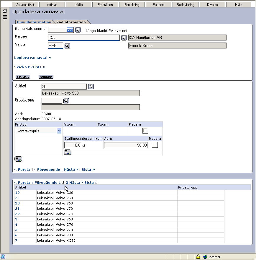
Task: Open the Pristyp Kontraktspris dropdown
Action: click(38, 131)
